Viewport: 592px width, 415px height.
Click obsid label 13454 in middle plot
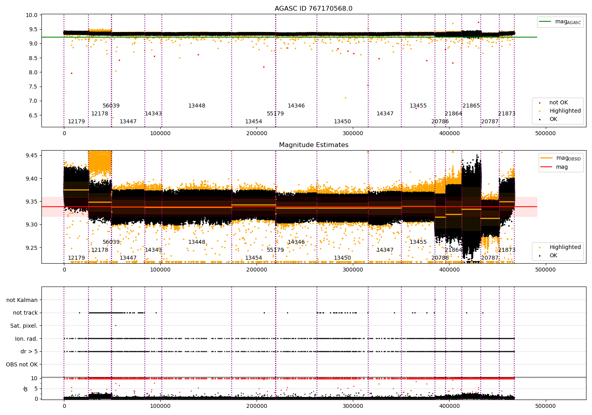point(253,258)
